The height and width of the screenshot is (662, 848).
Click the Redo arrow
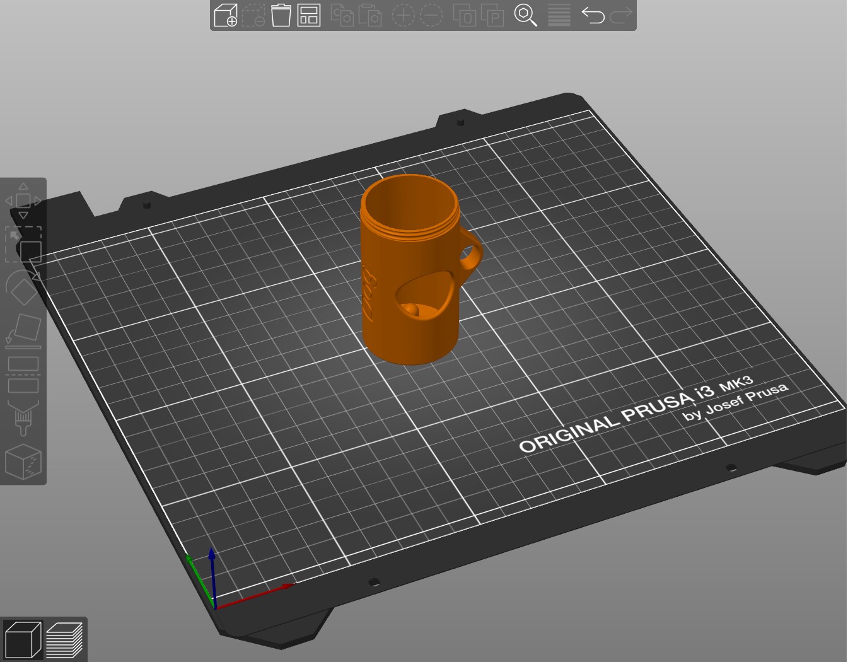(621, 15)
